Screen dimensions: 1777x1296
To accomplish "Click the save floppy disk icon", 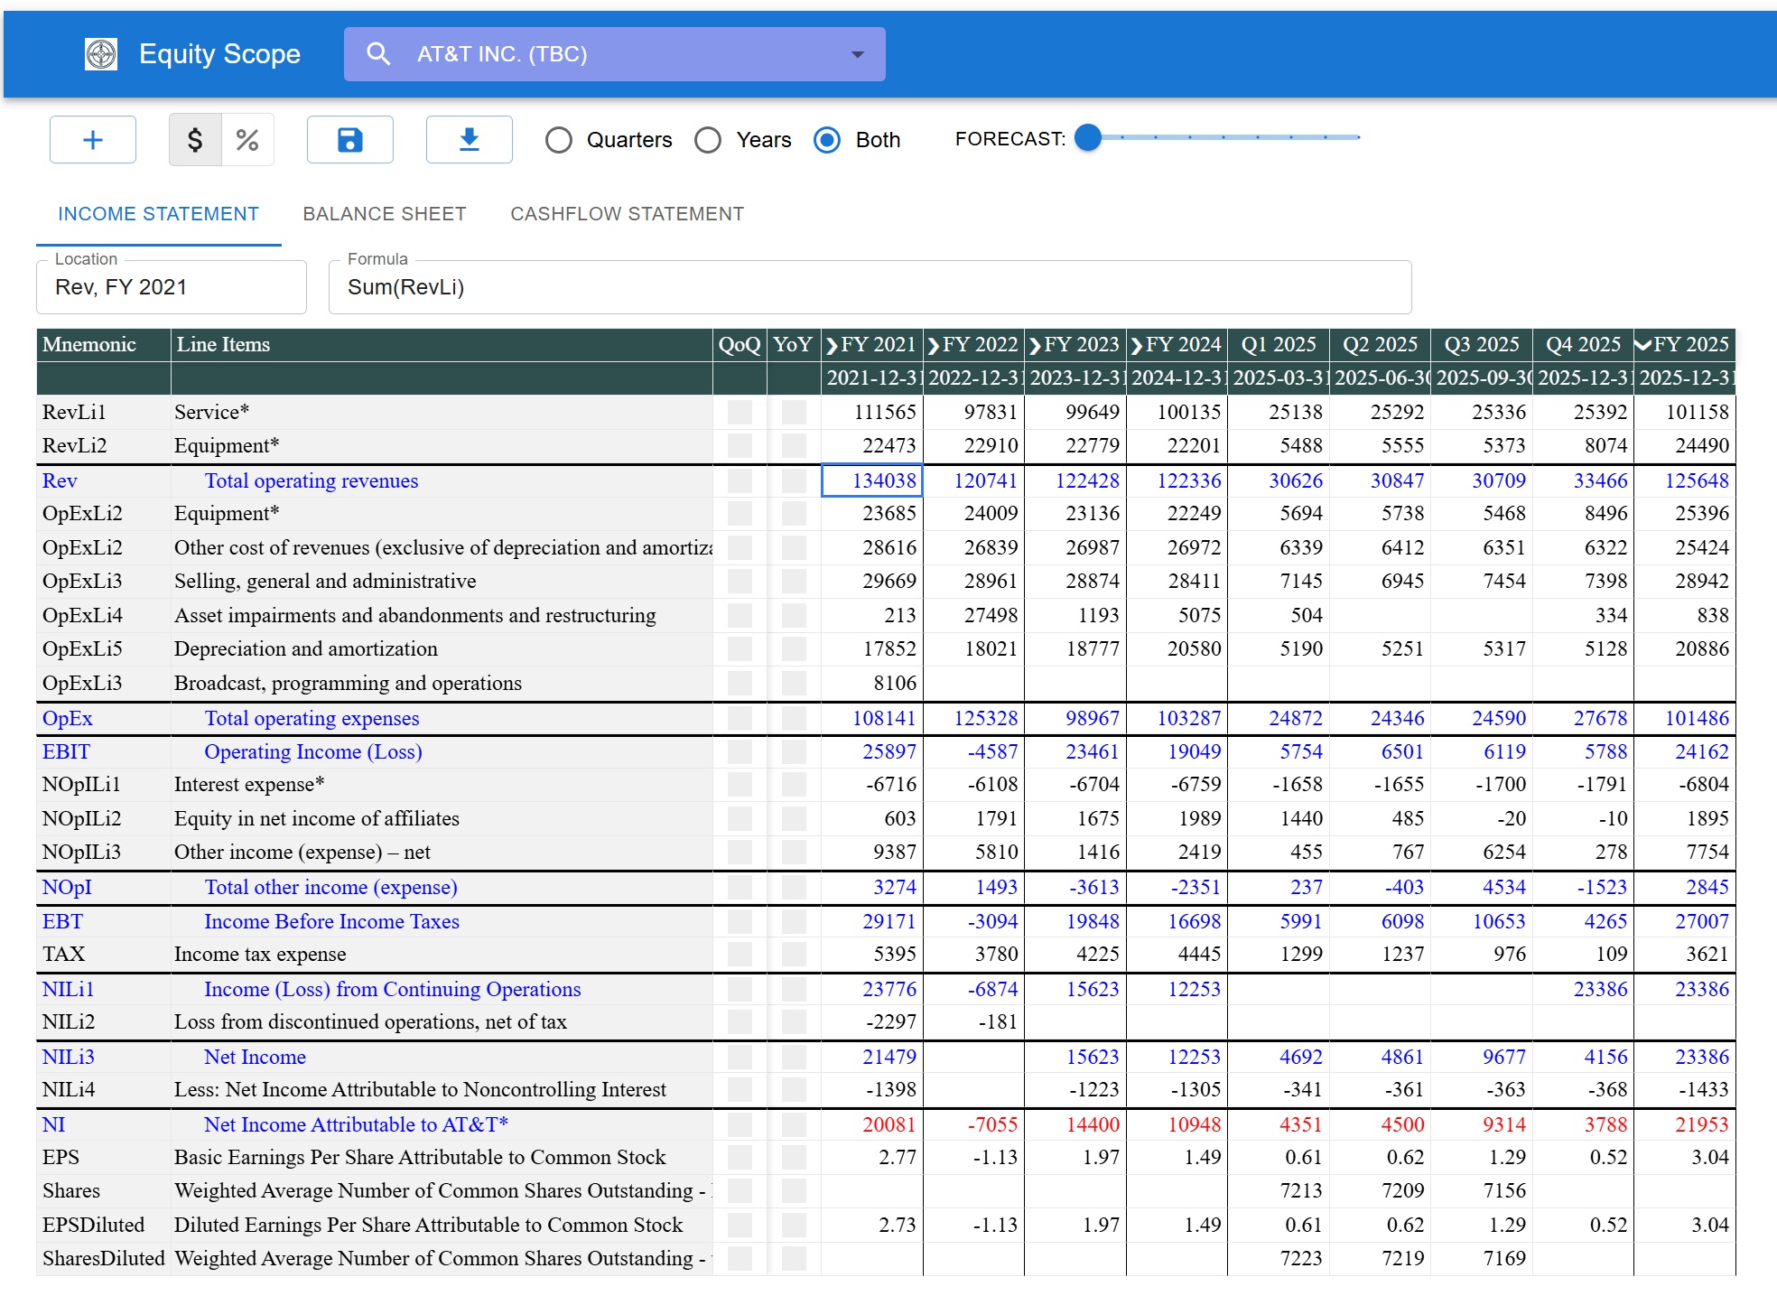I will pos(349,140).
